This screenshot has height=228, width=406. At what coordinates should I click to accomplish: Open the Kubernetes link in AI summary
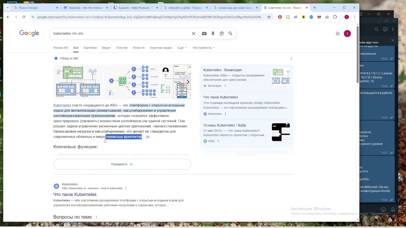62,105
